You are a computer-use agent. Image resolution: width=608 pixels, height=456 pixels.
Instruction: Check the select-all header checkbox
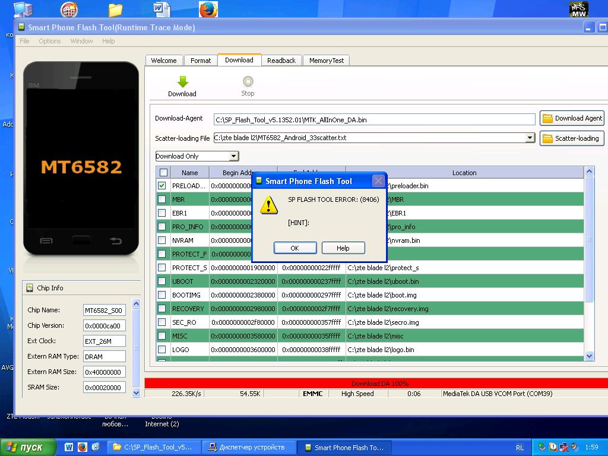163,173
